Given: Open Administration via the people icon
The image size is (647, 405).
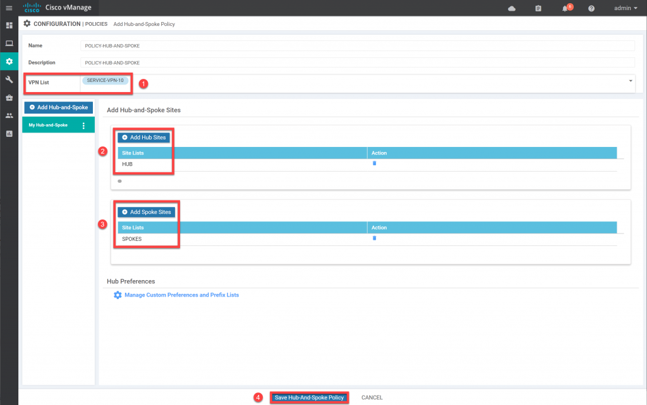Looking at the screenshot, I should click(x=9, y=115).
